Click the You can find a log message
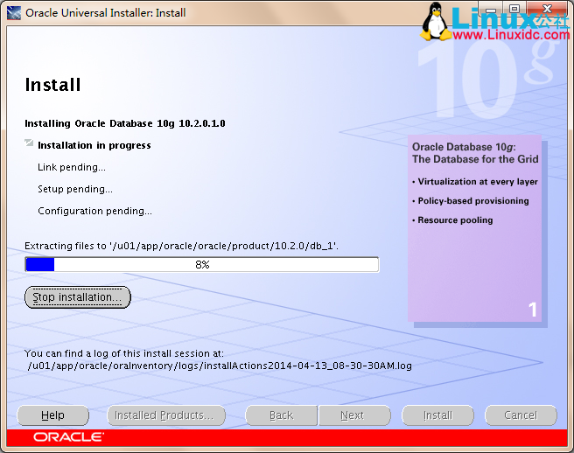The image size is (574, 453). tap(124, 353)
